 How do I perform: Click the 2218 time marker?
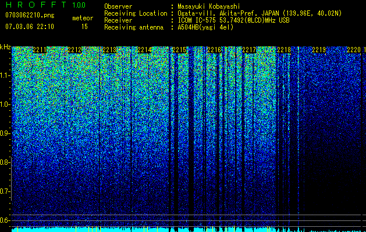pos(284,50)
